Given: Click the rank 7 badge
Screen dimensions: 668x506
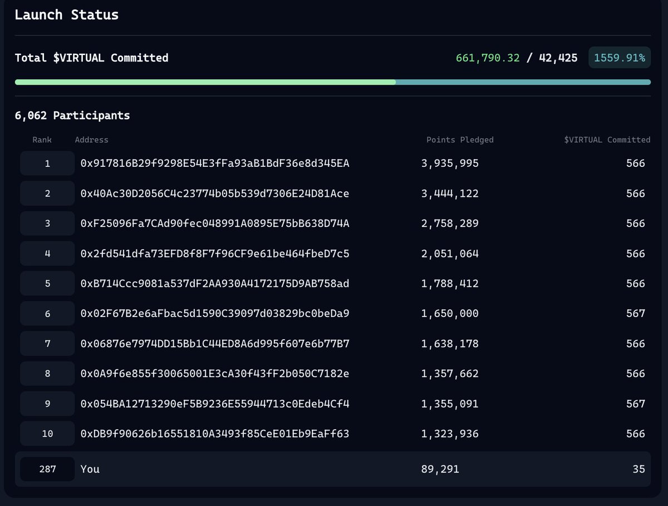Looking at the screenshot, I should click(47, 344).
